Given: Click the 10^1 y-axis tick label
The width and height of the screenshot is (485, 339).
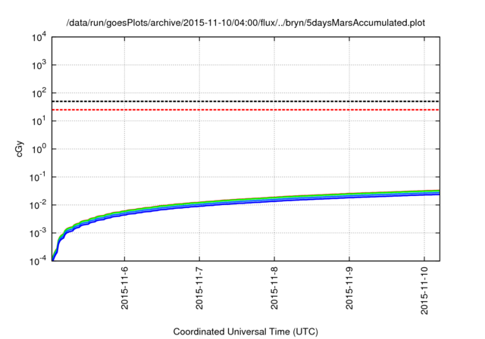Looking at the screenshot, I should (x=39, y=121).
